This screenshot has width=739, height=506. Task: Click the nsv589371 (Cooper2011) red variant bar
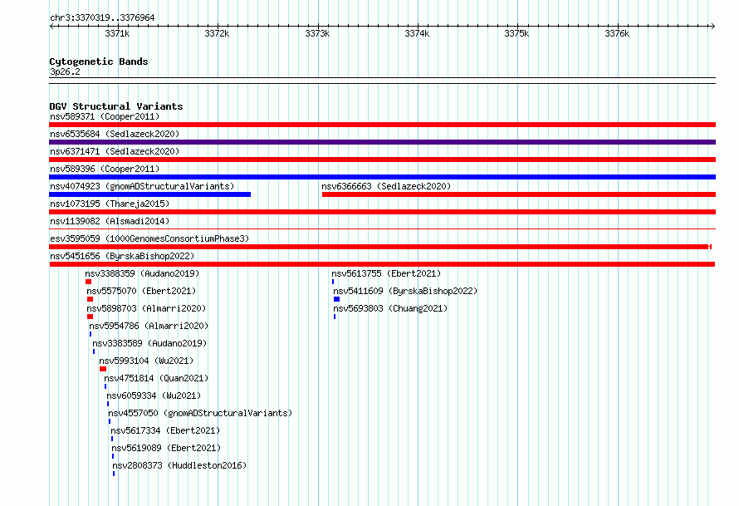pos(382,125)
